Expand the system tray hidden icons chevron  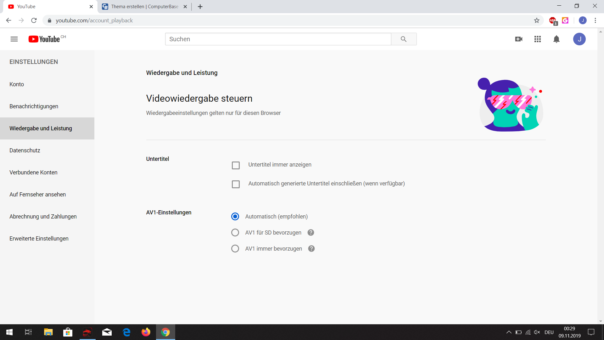(x=509, y=332)
